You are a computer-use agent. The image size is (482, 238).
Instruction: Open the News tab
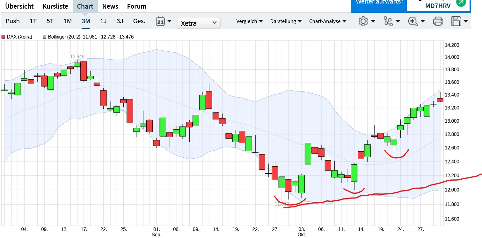point(110,6)
